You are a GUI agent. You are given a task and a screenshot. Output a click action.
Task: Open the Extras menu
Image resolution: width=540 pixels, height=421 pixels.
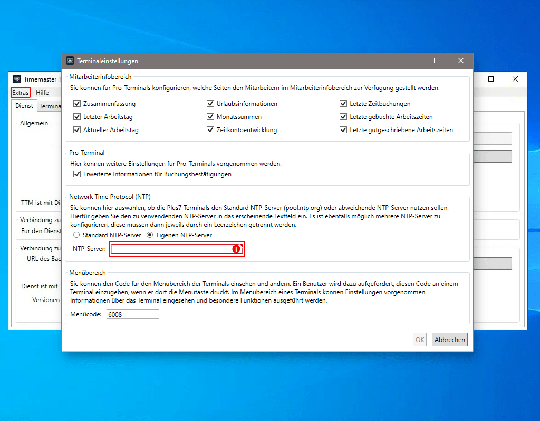[21, 92]
